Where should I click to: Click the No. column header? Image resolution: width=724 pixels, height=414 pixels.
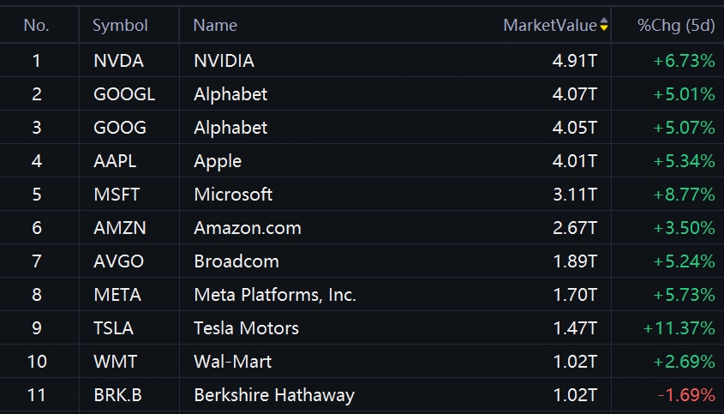pyautogui.click(x=37, y=25)
